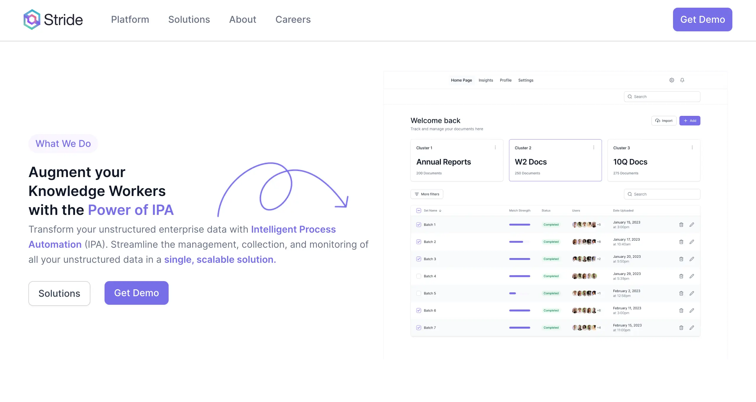
Task: Edit Batch 5 with pencil icon
Action: (692, 293)
